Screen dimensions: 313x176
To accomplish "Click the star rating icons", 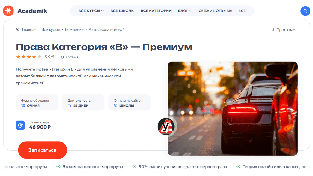I will (29, 57).
